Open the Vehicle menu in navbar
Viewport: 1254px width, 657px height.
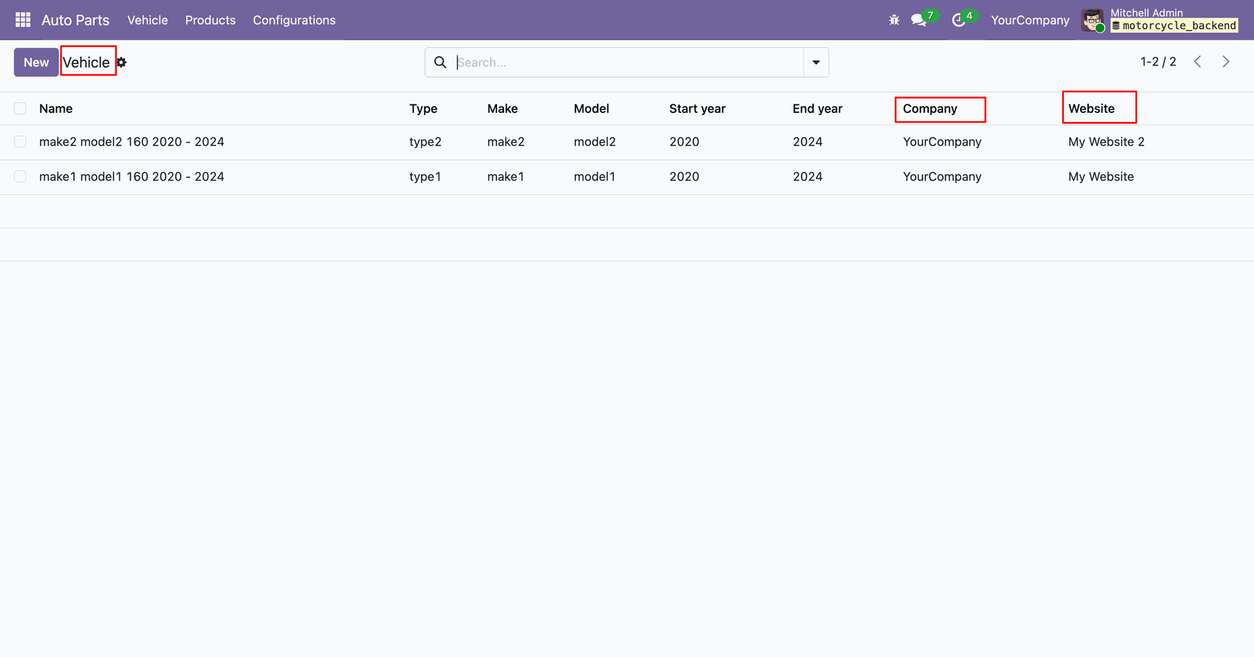click(147, 20)
